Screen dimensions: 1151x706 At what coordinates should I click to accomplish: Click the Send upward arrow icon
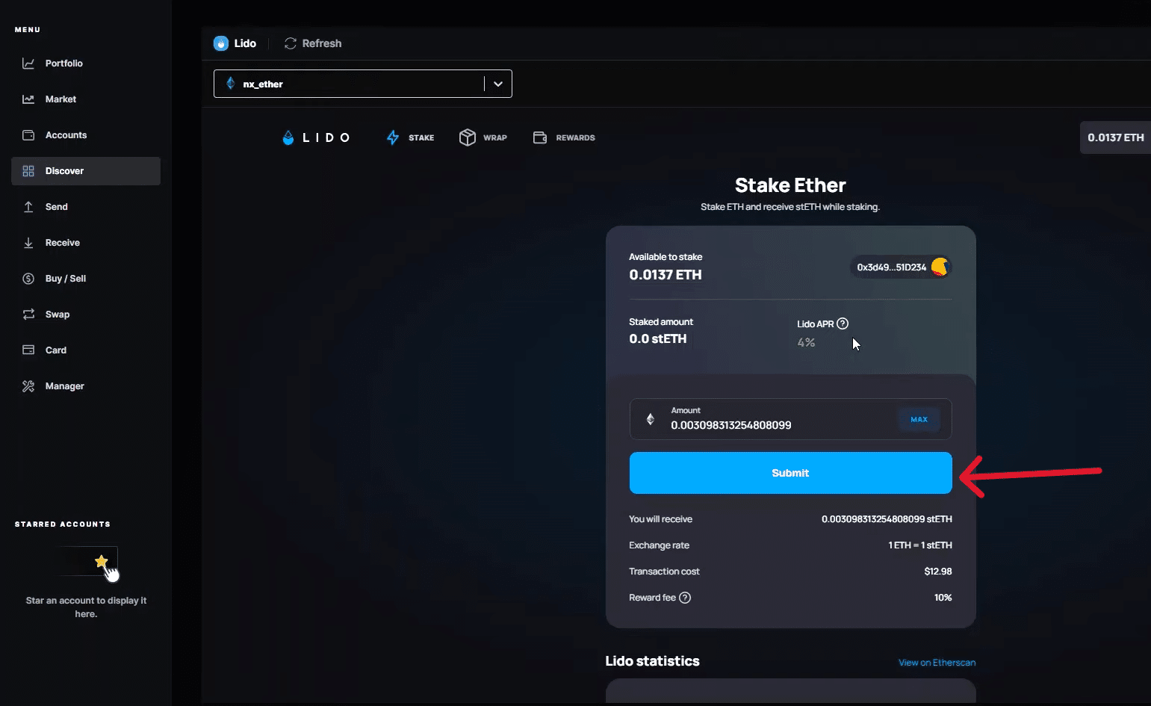(x=28, y=207)
